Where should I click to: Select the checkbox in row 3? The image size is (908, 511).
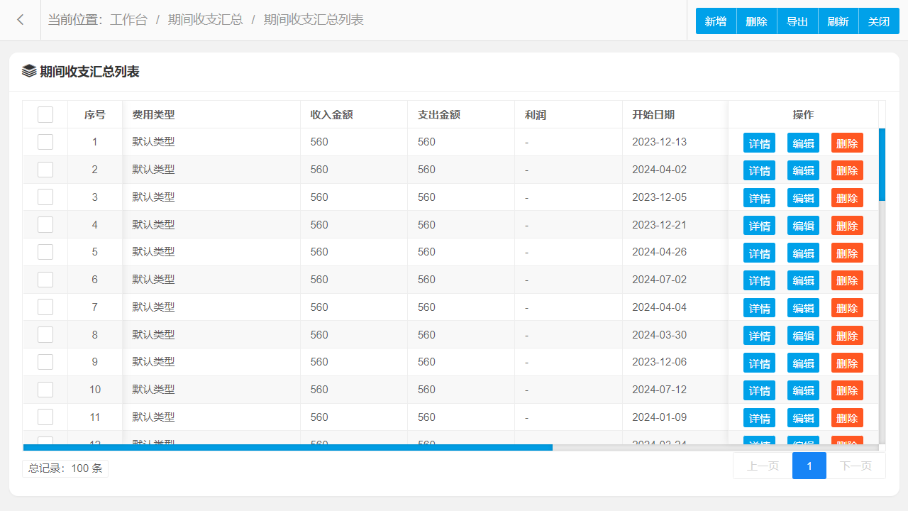click(x=45, y=197)
